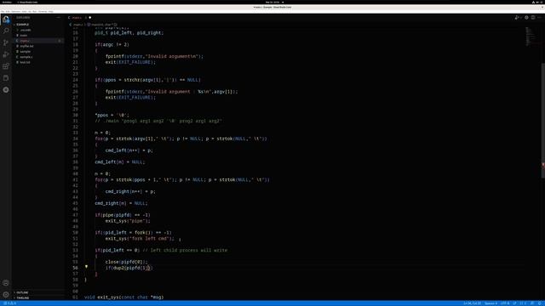Open the Explorer panel ellipsis menu
Image resolution: width=545 pixels, height=306 pixels.
point(59,17)
